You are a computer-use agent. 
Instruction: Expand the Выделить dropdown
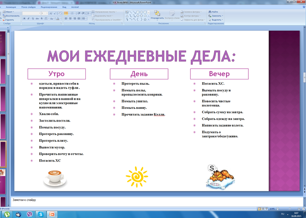pyautogui.click(x=217, y=19)
